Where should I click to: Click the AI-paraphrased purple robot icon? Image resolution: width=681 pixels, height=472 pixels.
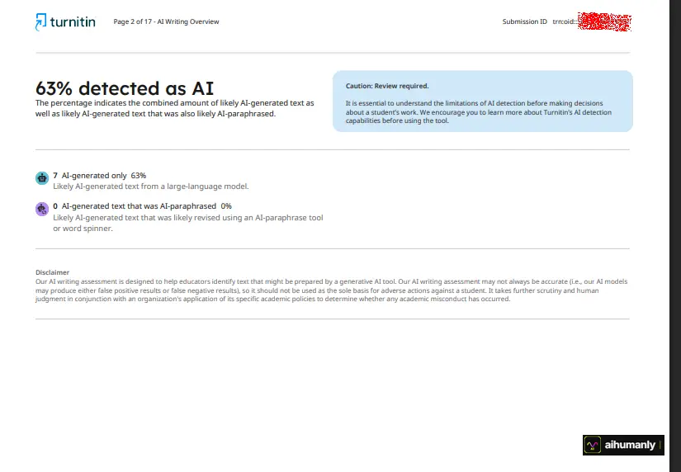42,209
